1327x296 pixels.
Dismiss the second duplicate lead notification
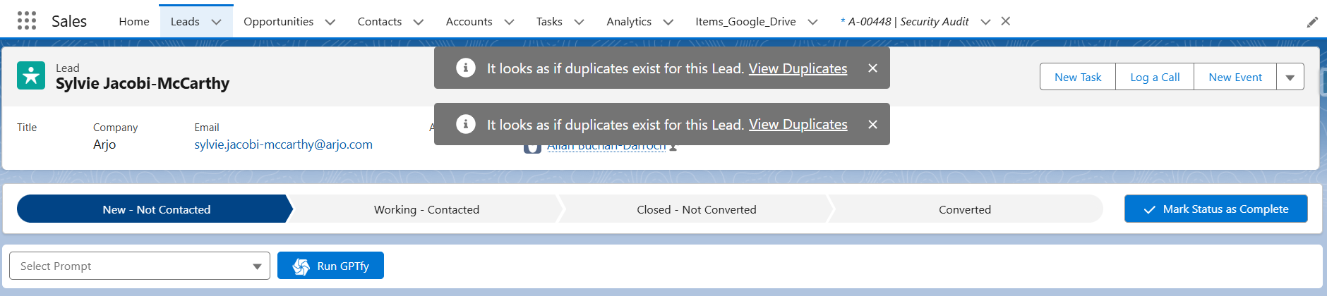pyautogui.click(x=872, y=124)
